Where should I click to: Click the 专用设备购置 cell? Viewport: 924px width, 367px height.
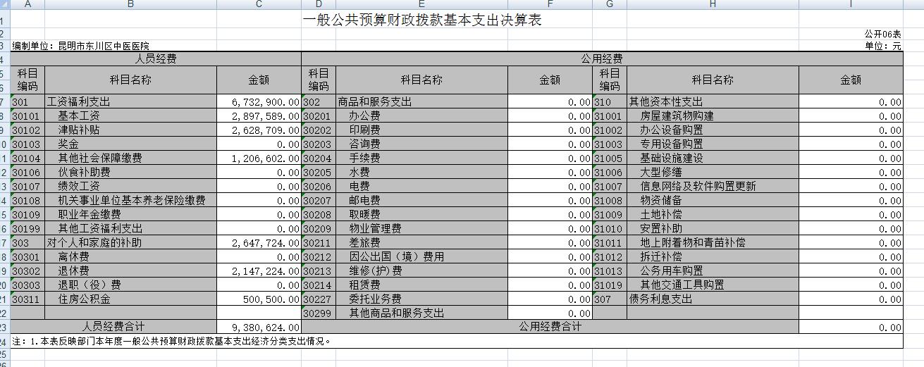[x=713, y=144]
